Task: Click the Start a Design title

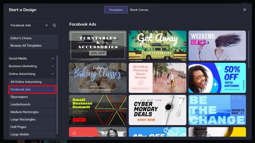Action: pos(23,10)
